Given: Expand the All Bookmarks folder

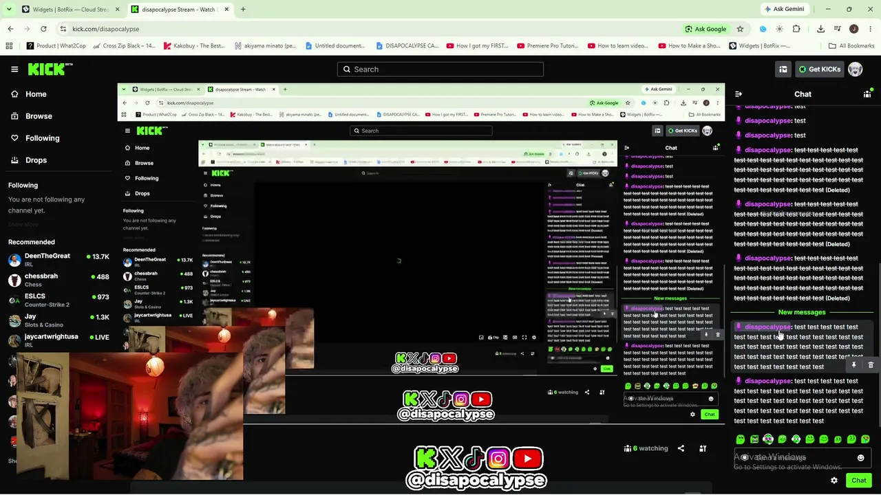Looking at the screenshot, I should point(851,46).
